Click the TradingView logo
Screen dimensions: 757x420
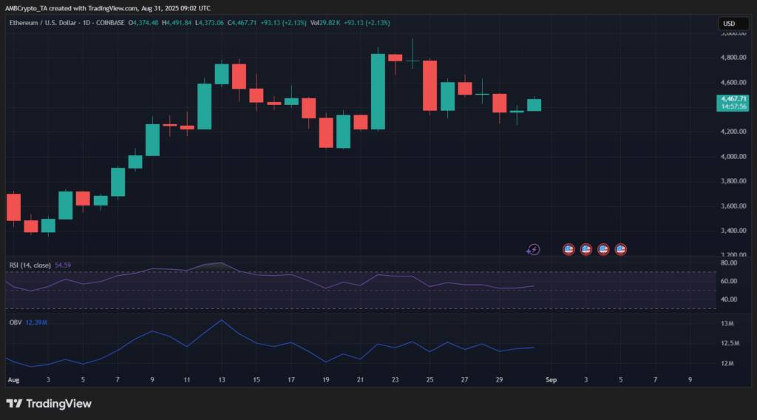tap(49, 404)
